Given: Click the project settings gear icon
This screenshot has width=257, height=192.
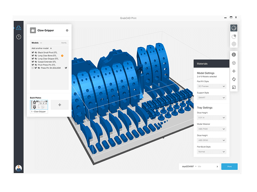Looking at the screenshot, I should tap(67, 30).
